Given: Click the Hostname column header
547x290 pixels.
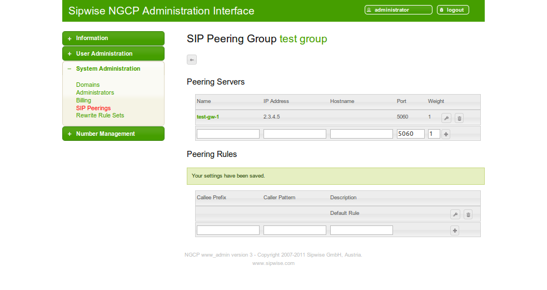Looking at the screenshot, I should tap(342, 101).
